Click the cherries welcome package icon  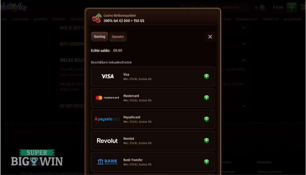point(97,18)
